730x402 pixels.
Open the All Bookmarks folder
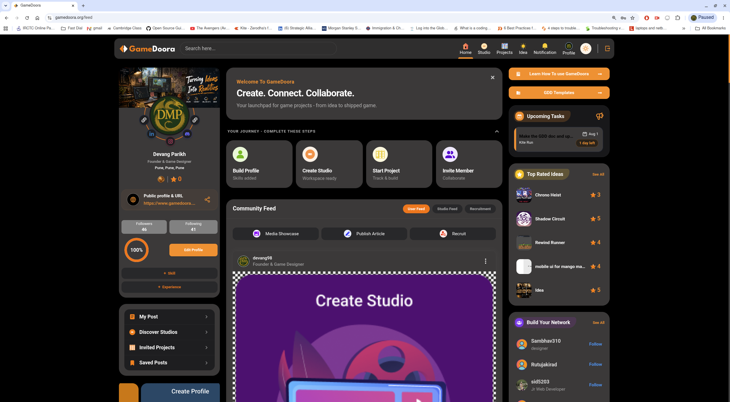(710, 28)
